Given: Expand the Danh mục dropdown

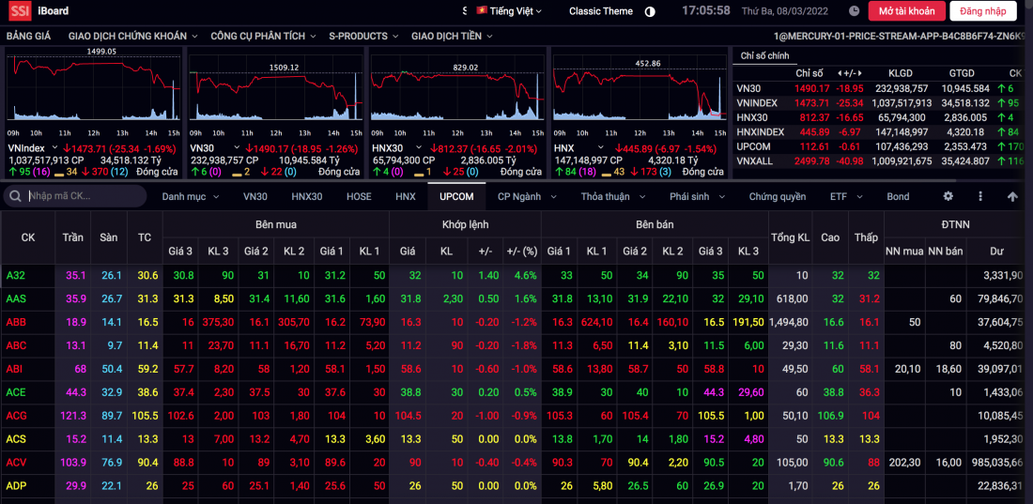Looking at the screenshot, I should 190,196.
